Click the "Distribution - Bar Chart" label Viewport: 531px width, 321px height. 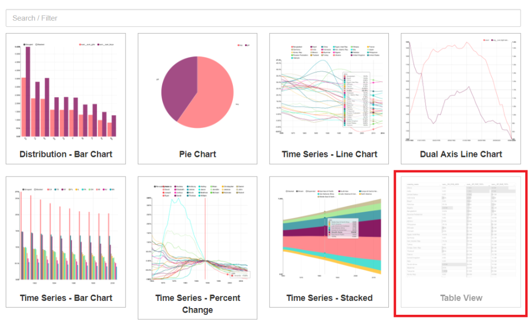[x=66, y=154]
